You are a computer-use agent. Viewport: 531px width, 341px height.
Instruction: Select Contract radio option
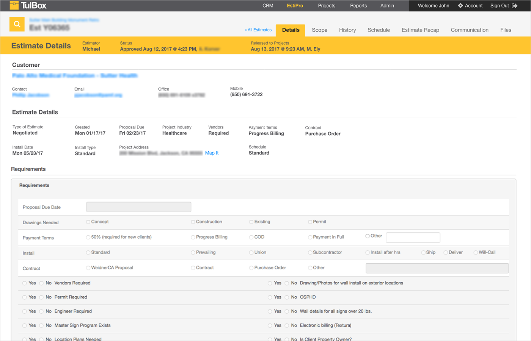pos(193,268)
